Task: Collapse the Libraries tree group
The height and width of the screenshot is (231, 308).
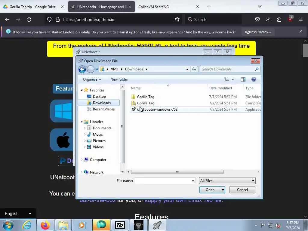Action: (x=82, y=122)
